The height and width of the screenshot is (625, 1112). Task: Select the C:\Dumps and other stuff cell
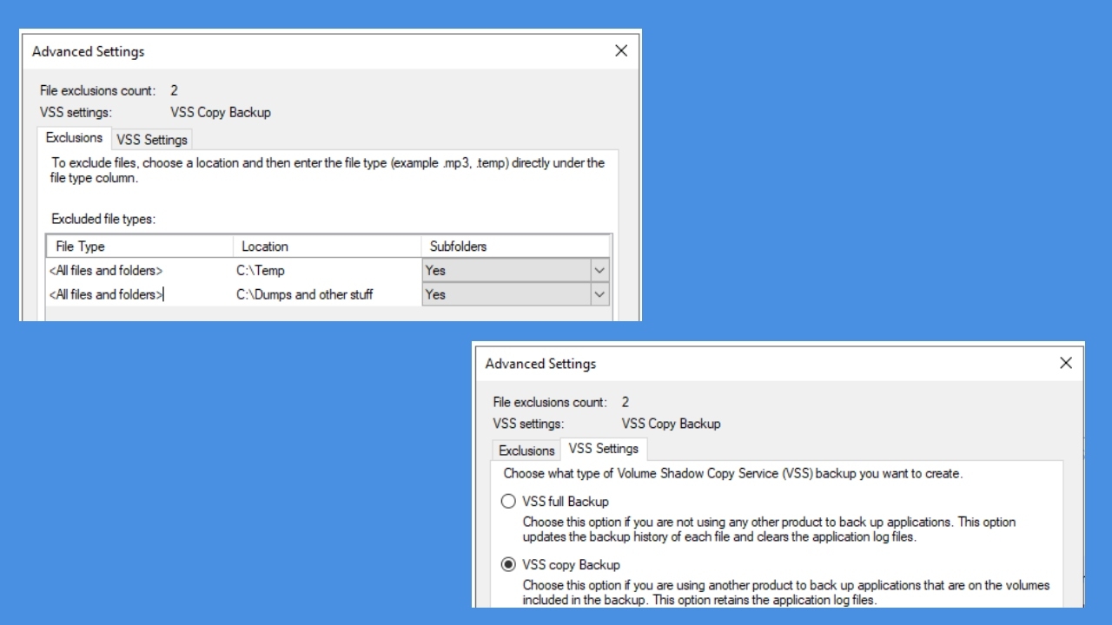click(x=327, y=295)
